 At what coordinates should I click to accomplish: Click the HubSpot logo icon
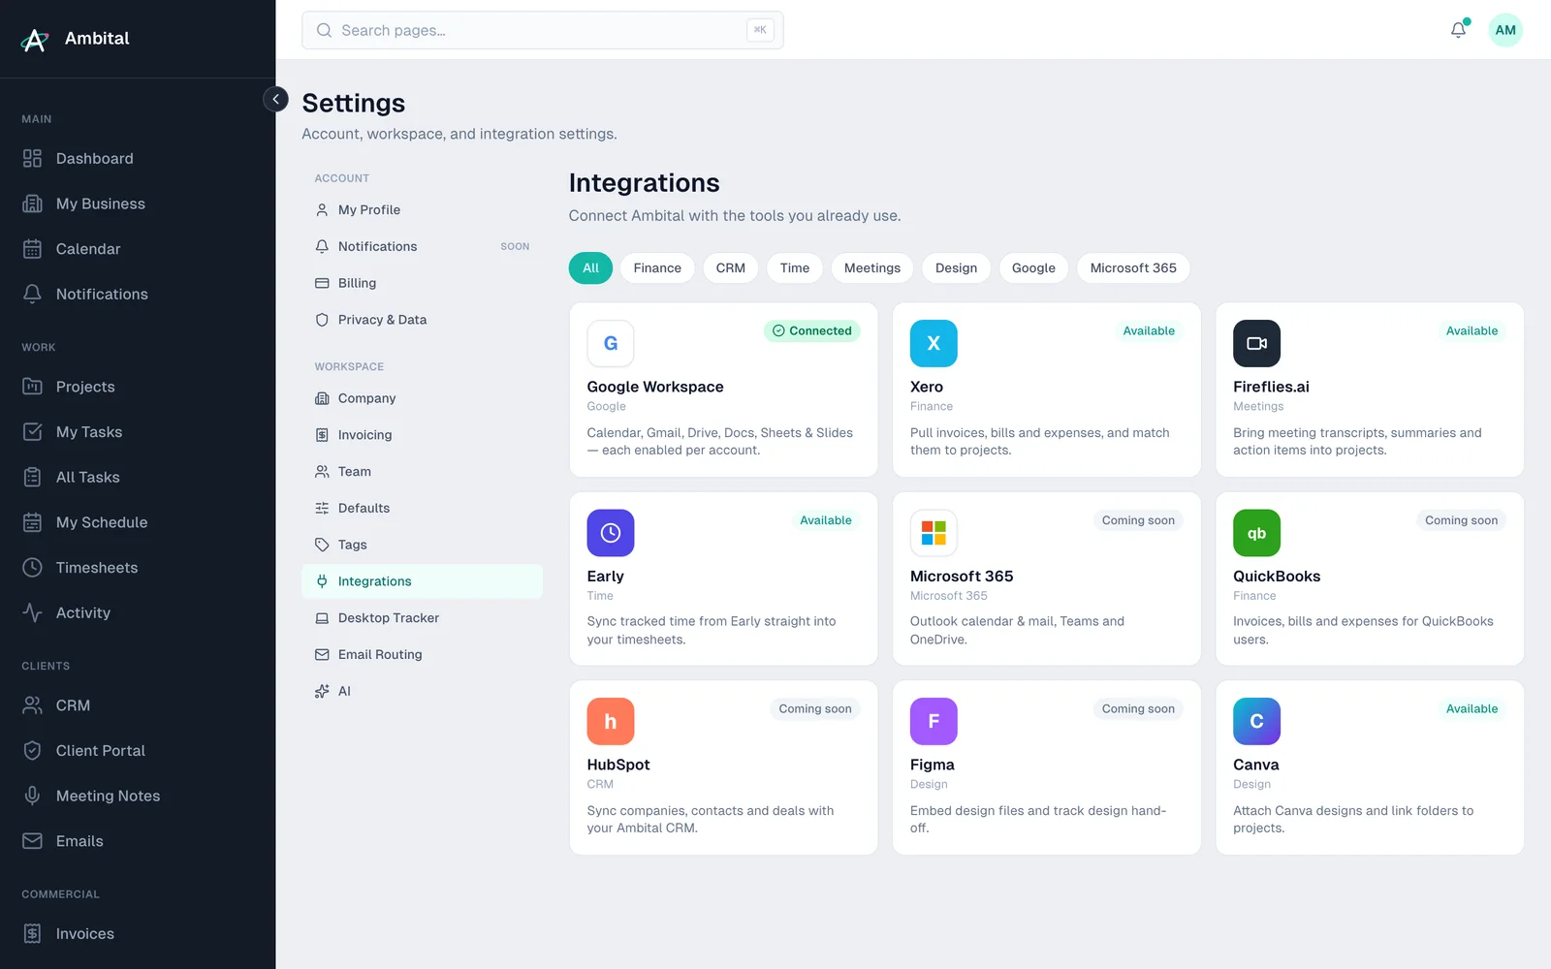pos(611,722)
